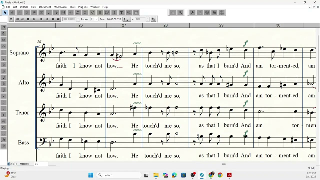The image size is (320, 180).
Task: Open the Repeat count dropdown
Action: click(96, 19)
